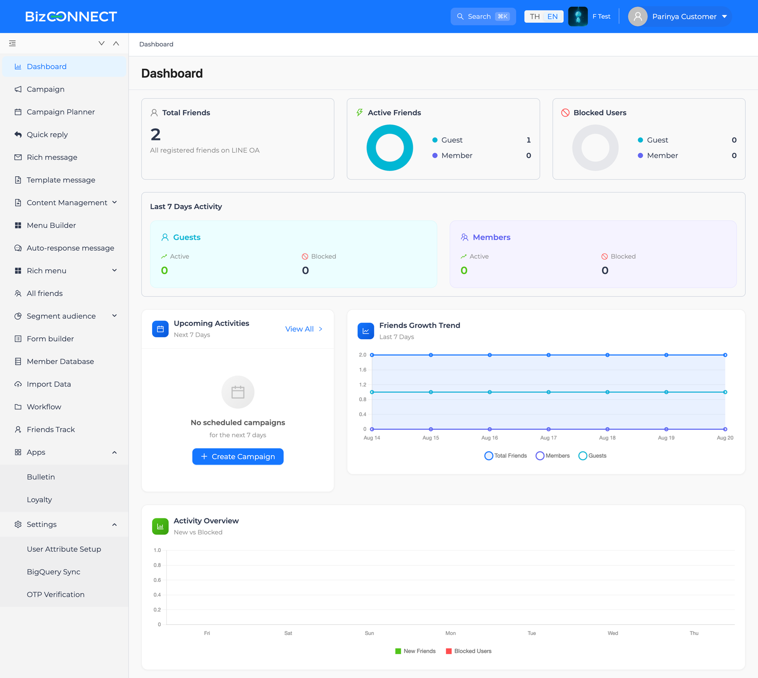Toggle Blocked Users legend red swatch
The image size is (758, 678).
click(x=449, y=651)
